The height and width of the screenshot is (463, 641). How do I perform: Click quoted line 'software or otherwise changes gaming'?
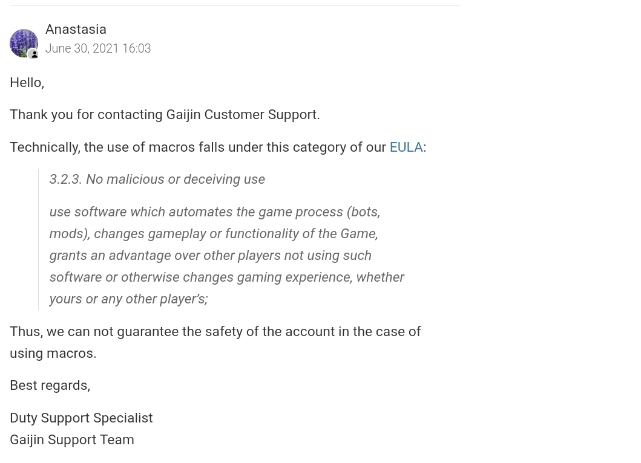pos(226,277)
